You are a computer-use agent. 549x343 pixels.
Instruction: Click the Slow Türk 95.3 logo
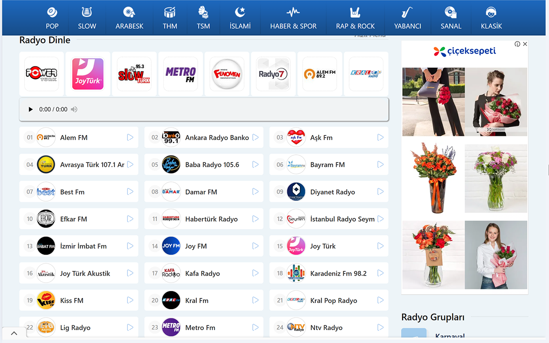(x=134, y=74)
